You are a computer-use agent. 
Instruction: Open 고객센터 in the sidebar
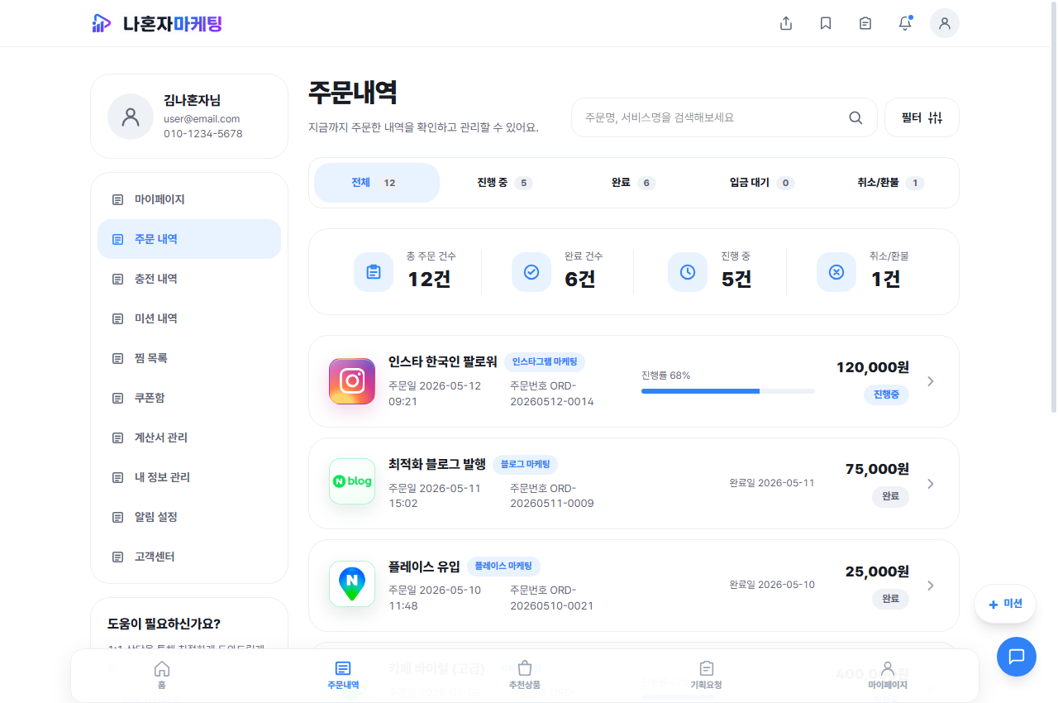(x=189, y=557)
